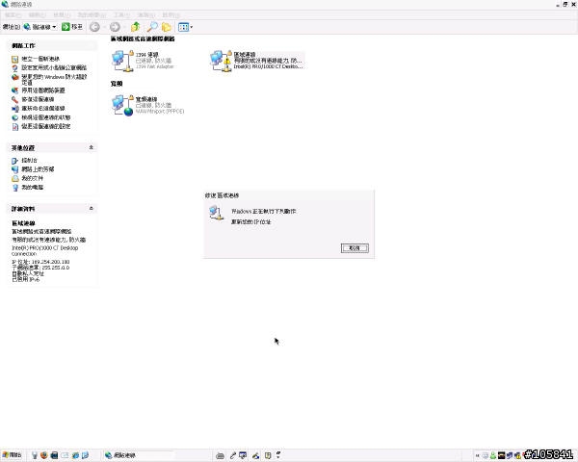The image size is (578, 462).
Task: Click the monitor icon on language bar
Action: 243,455
